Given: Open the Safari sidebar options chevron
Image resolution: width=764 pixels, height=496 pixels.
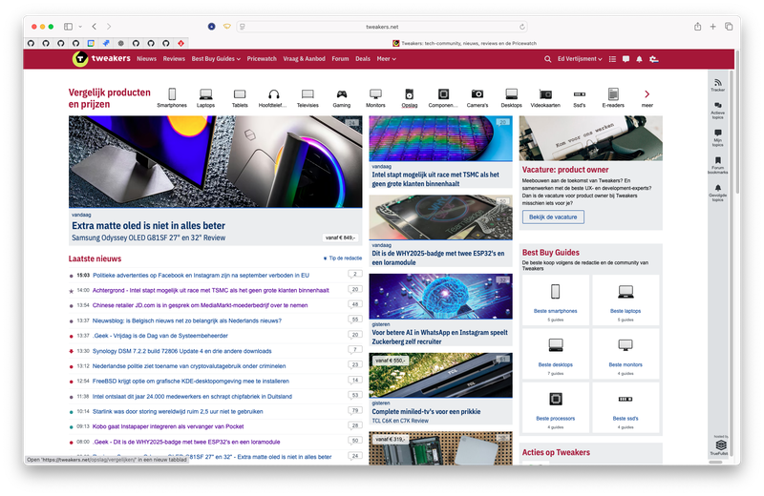Looking at the screenshot, I should [x=80, y=27].
